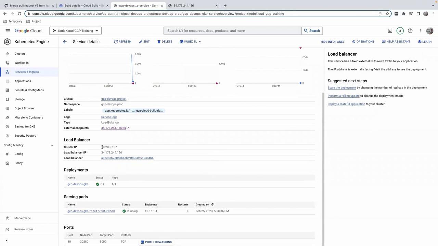438x246 pixels.
Task: Open external endpoint 34.173.244.156:80
Action: [x=114, y=128]
